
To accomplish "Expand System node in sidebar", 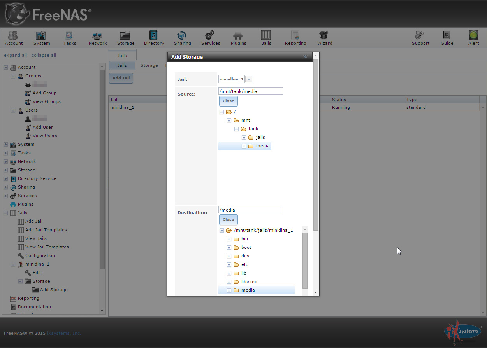I will (6, 145).
